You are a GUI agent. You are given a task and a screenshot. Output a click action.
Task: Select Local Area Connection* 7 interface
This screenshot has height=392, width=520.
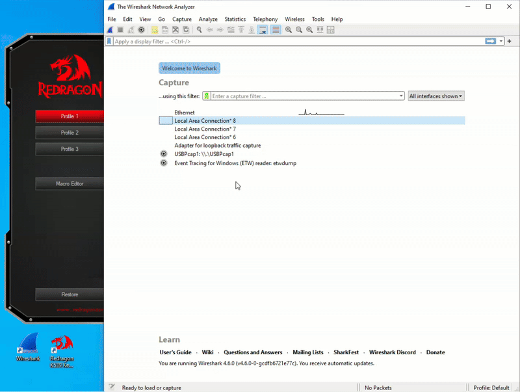(312, 129)
